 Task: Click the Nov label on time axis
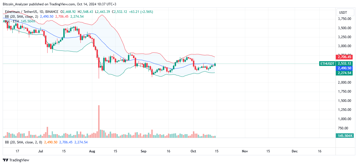tap(245, 151)
